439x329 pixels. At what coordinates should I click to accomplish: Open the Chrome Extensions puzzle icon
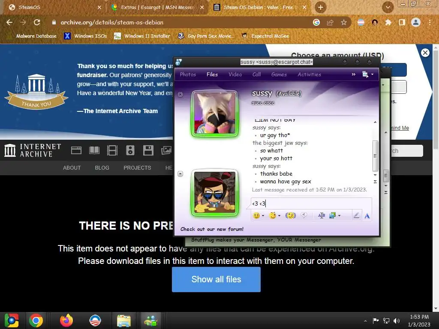(388, 22)
